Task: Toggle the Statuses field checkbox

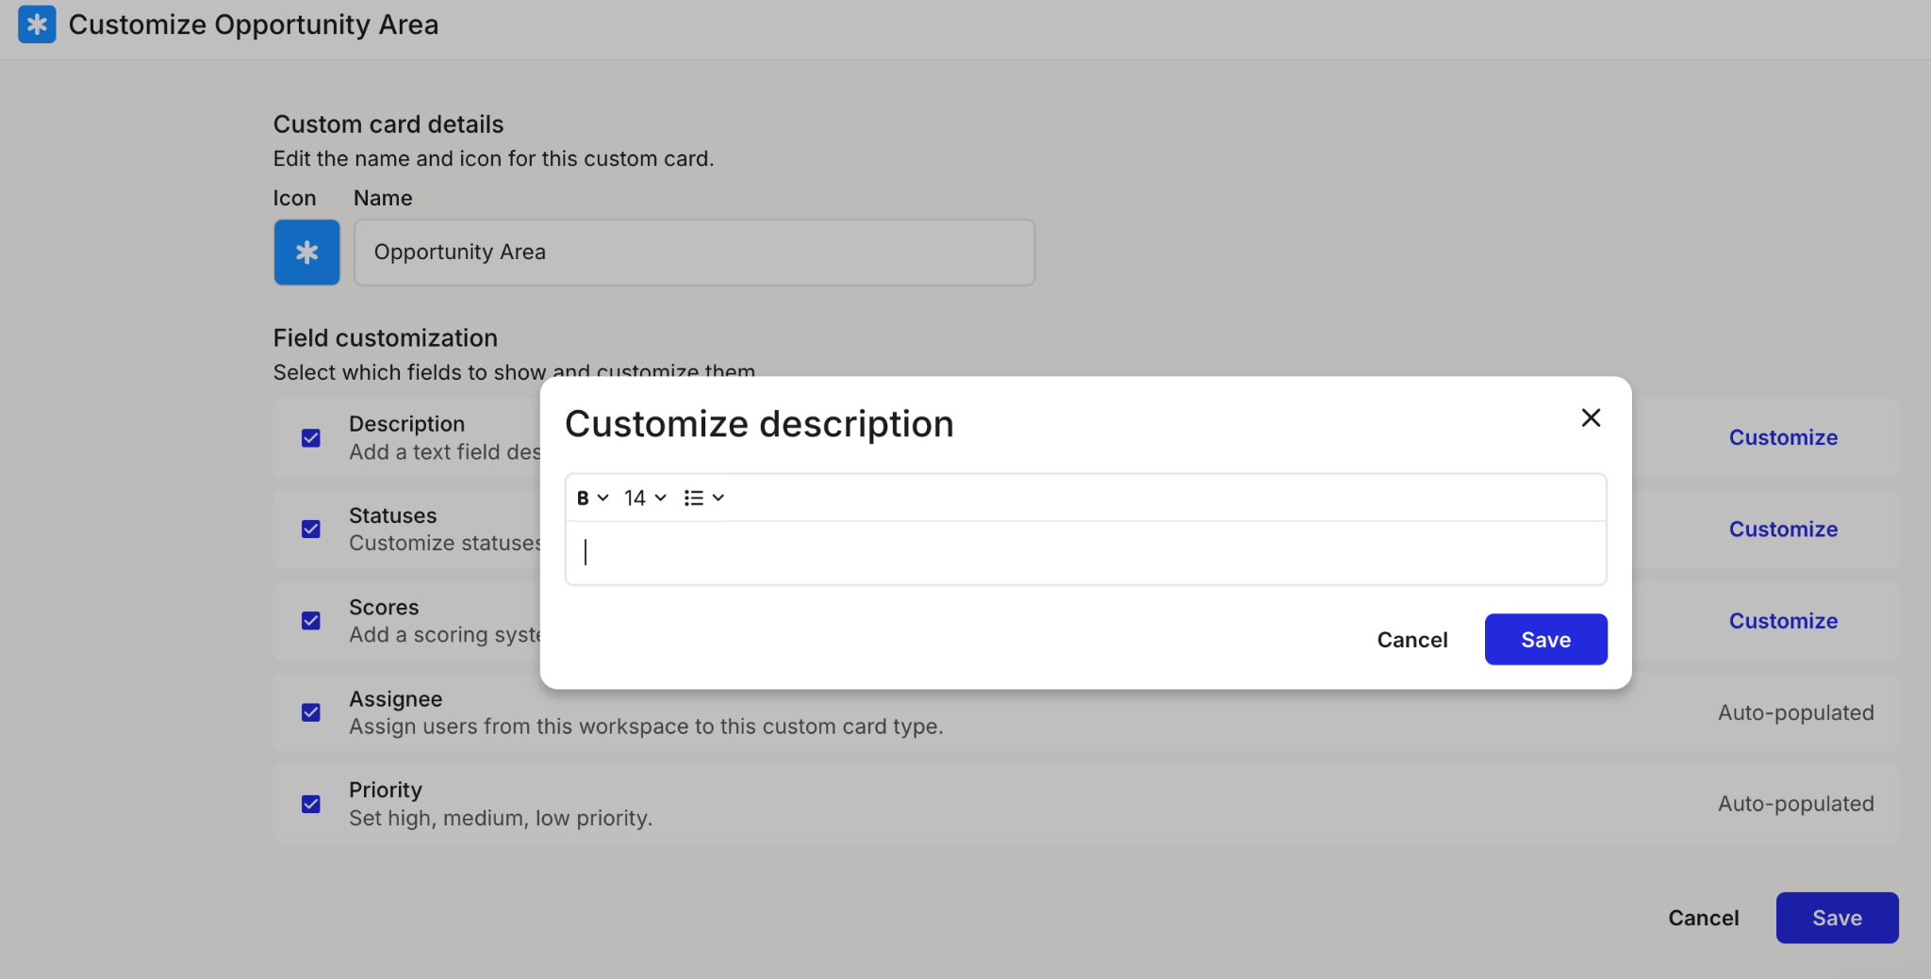Action: click(x=311, y=530)
